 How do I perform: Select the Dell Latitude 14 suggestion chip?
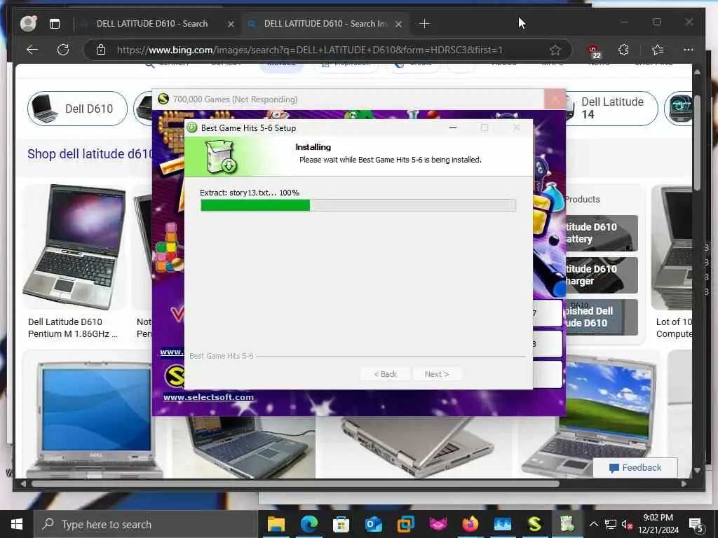611,109
